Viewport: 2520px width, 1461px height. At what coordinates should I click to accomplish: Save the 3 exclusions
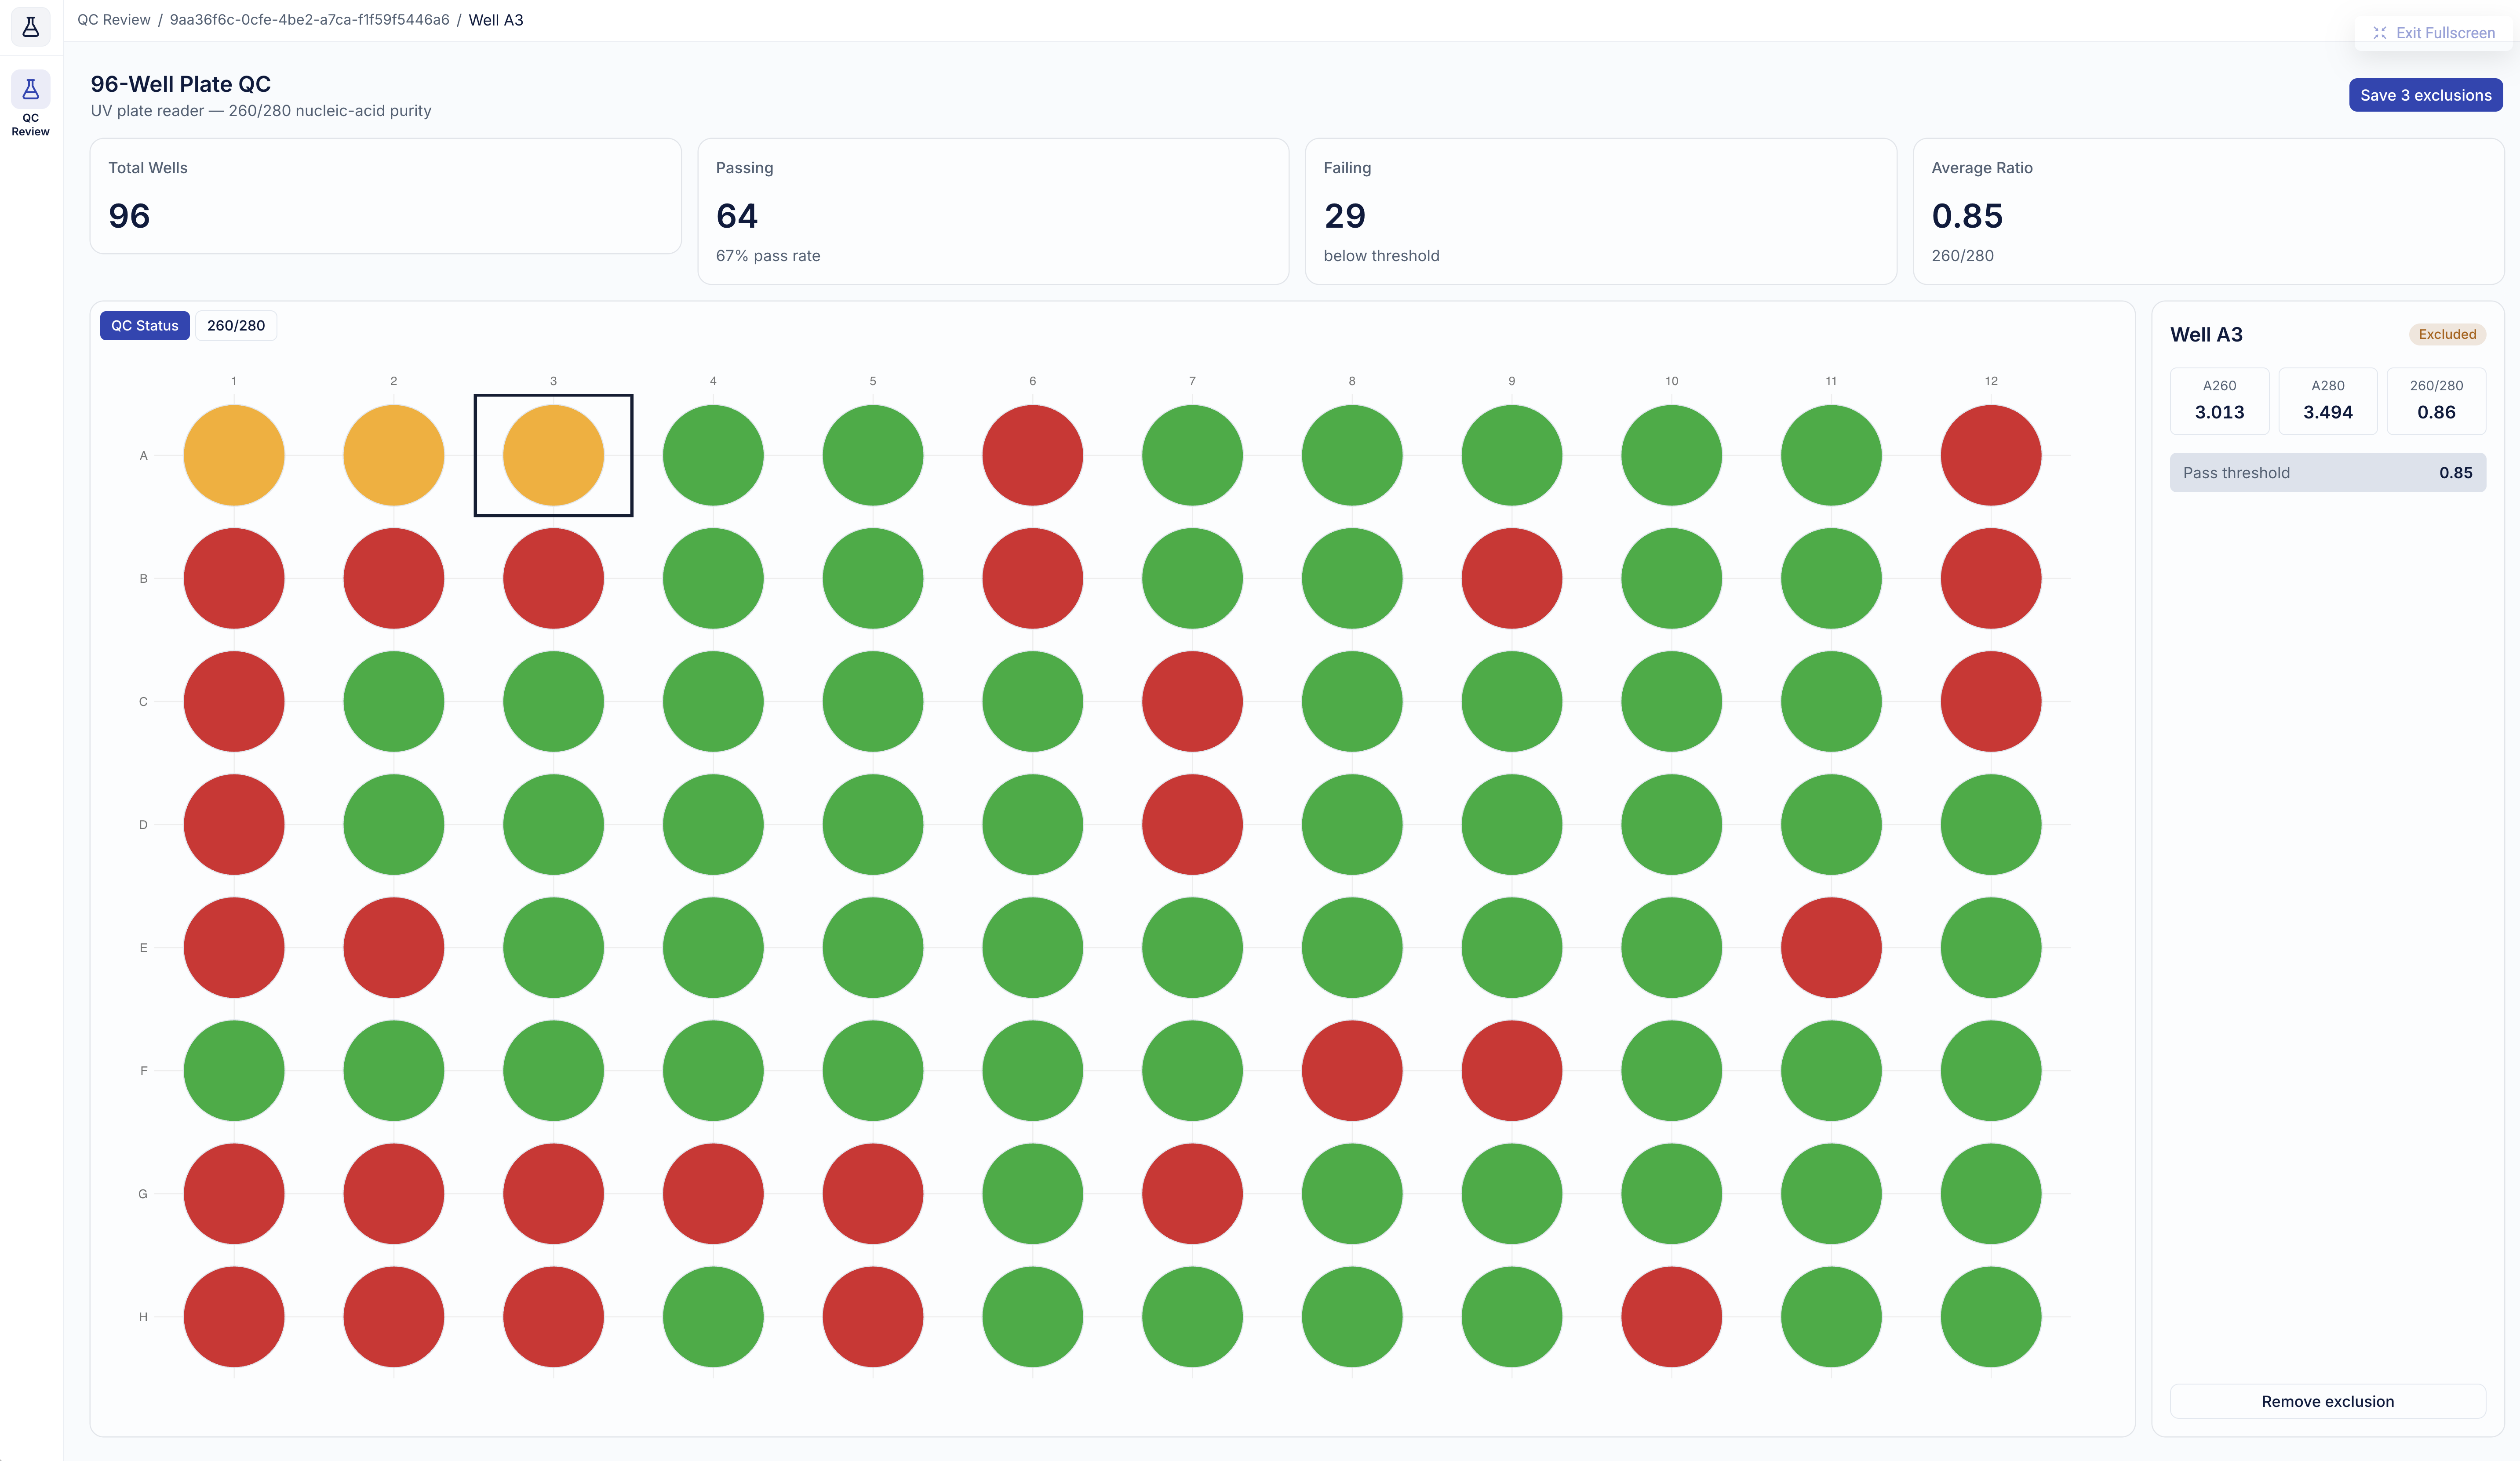point(2425,95)
